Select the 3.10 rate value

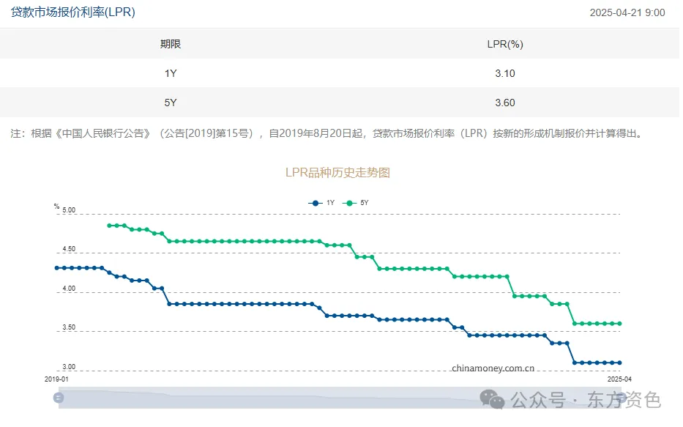tap(505, 73)
